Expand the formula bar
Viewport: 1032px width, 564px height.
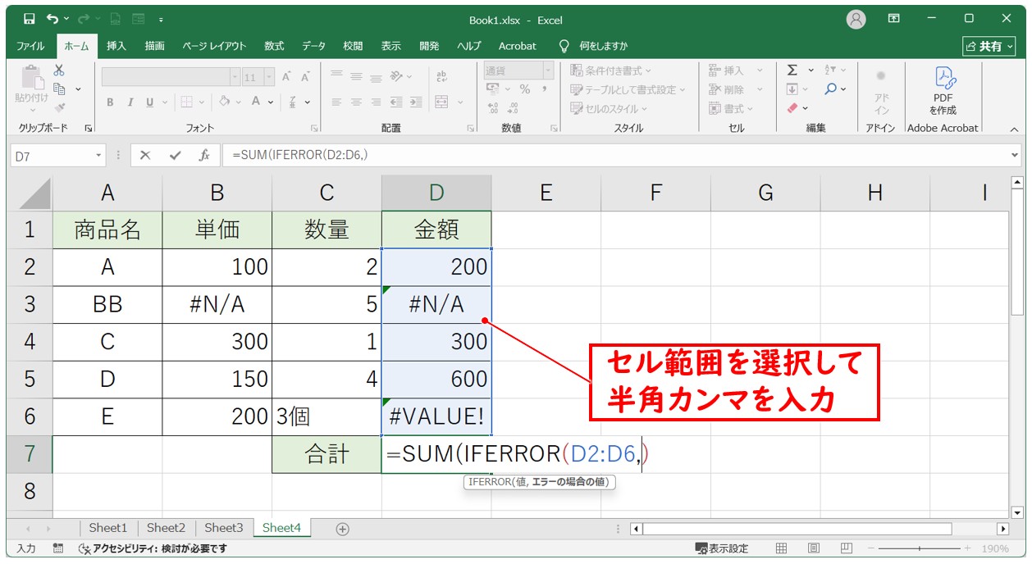tap(1016, 155)
